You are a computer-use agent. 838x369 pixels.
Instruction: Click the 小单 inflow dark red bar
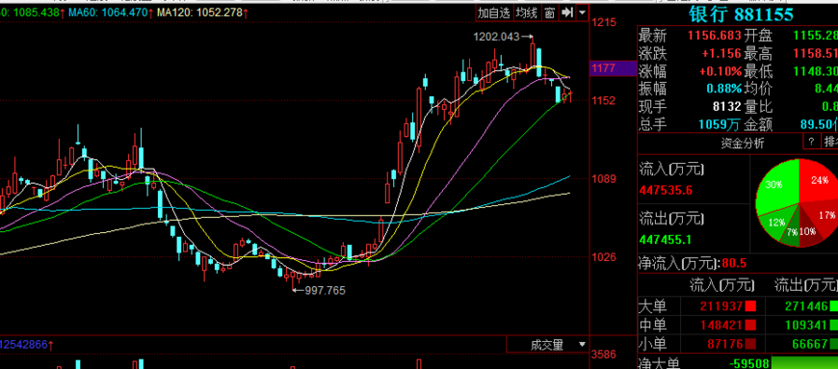(x=750, y=343)
